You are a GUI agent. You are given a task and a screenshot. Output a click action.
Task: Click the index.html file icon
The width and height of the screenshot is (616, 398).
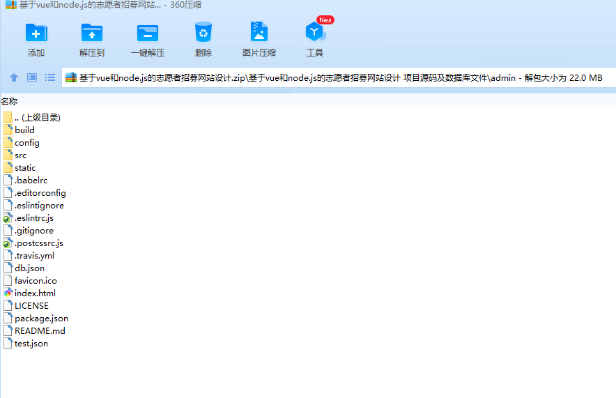coord(8,293)
